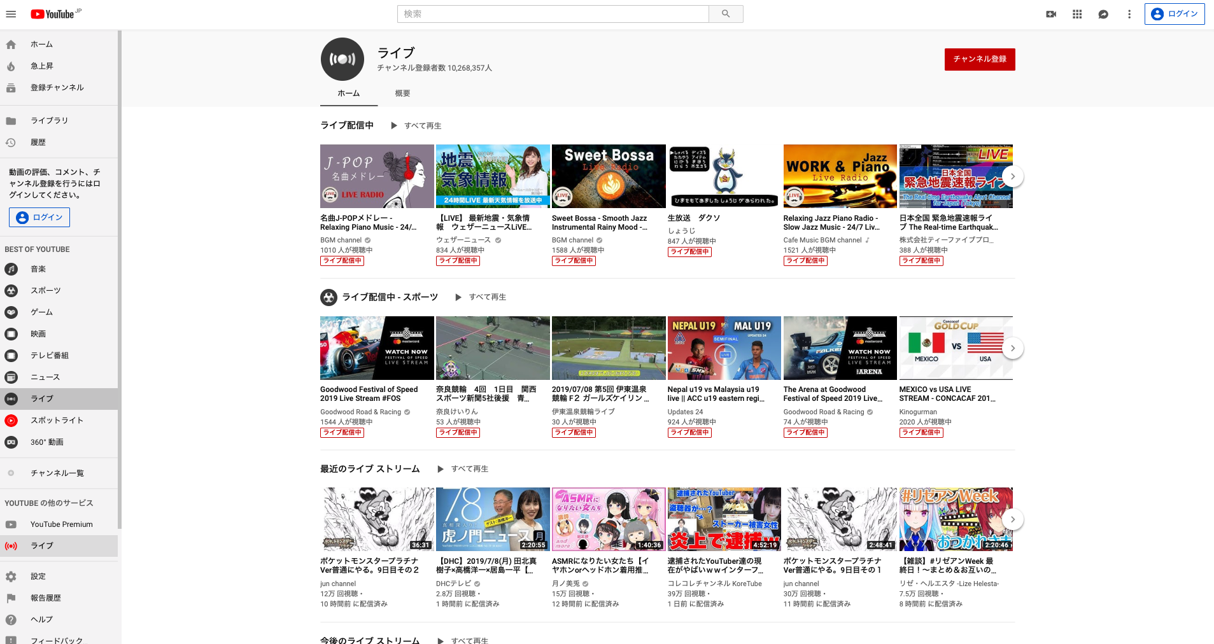
Task: Open 登録チャンネル in the sidebar
Action: point(59,88)
